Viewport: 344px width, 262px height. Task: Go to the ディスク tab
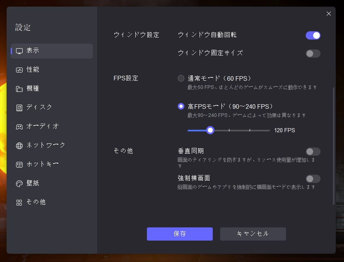52,108
